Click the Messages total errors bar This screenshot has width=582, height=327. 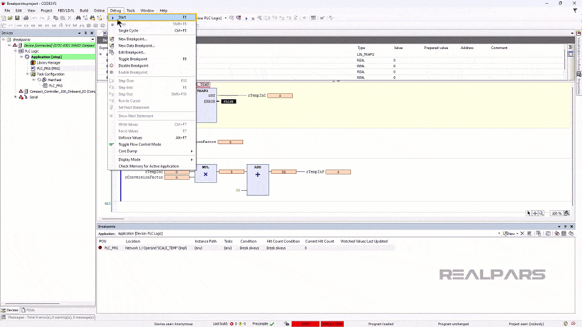[48, 317]
